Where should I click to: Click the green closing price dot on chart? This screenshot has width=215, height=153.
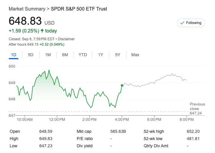click(x=122, y=85)
